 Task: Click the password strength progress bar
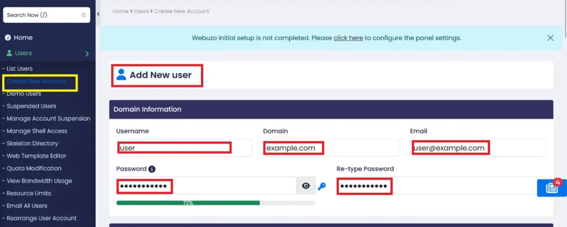click(x=215, y=203)
